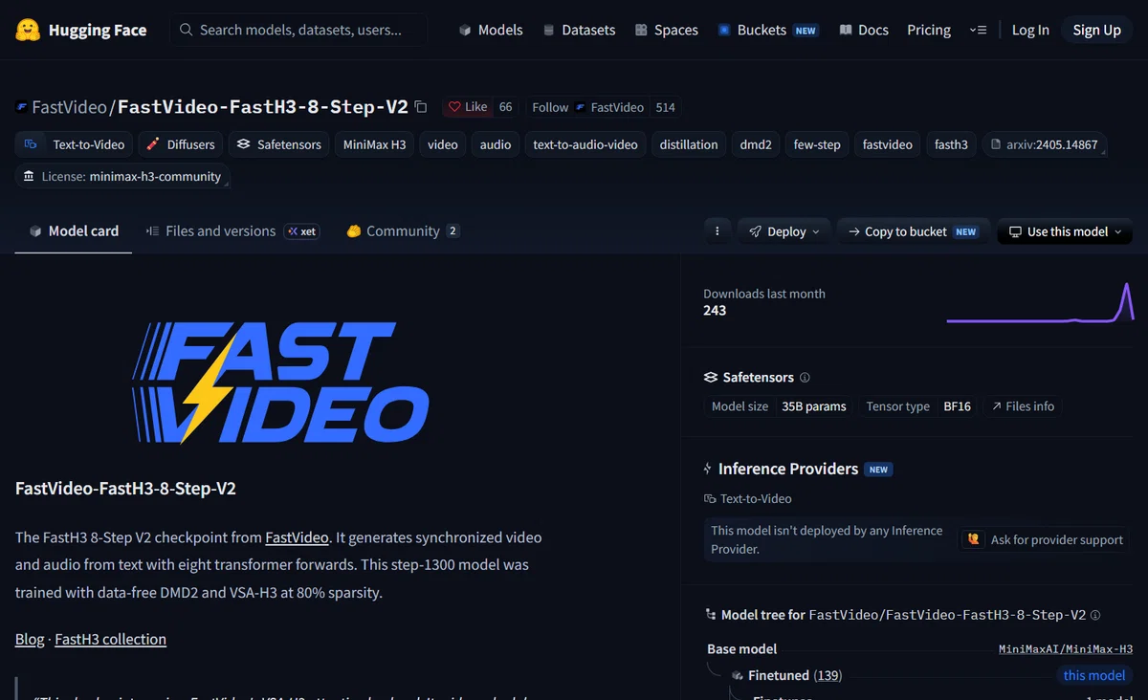Click the Safetensors info circle icon
Image resolution: width=1148 pixels, height=700 pixels.
click(805, 378)
